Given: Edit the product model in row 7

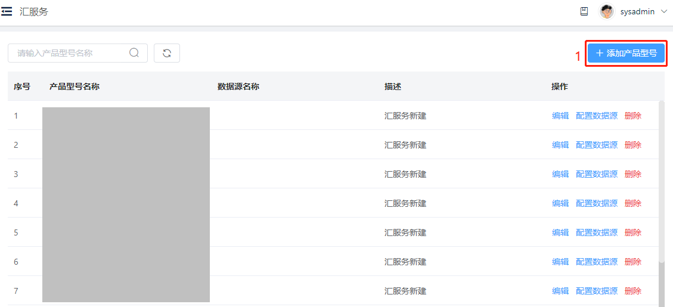Looking at the screenshot, I should 560,291.
